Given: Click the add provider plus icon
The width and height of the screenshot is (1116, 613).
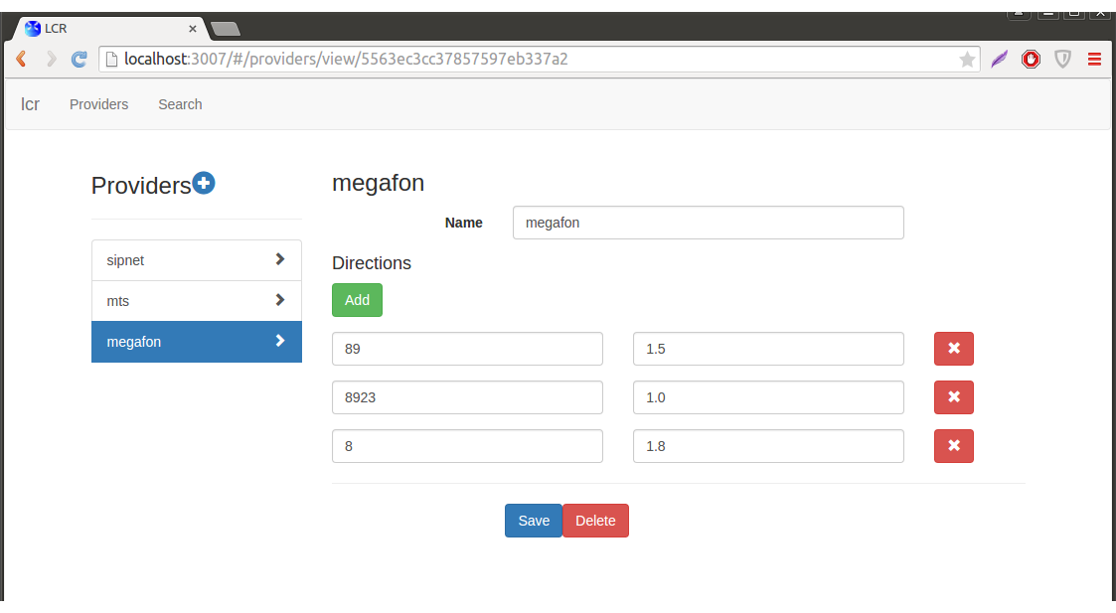Looking at the screenshot, I should pos(204,183).
